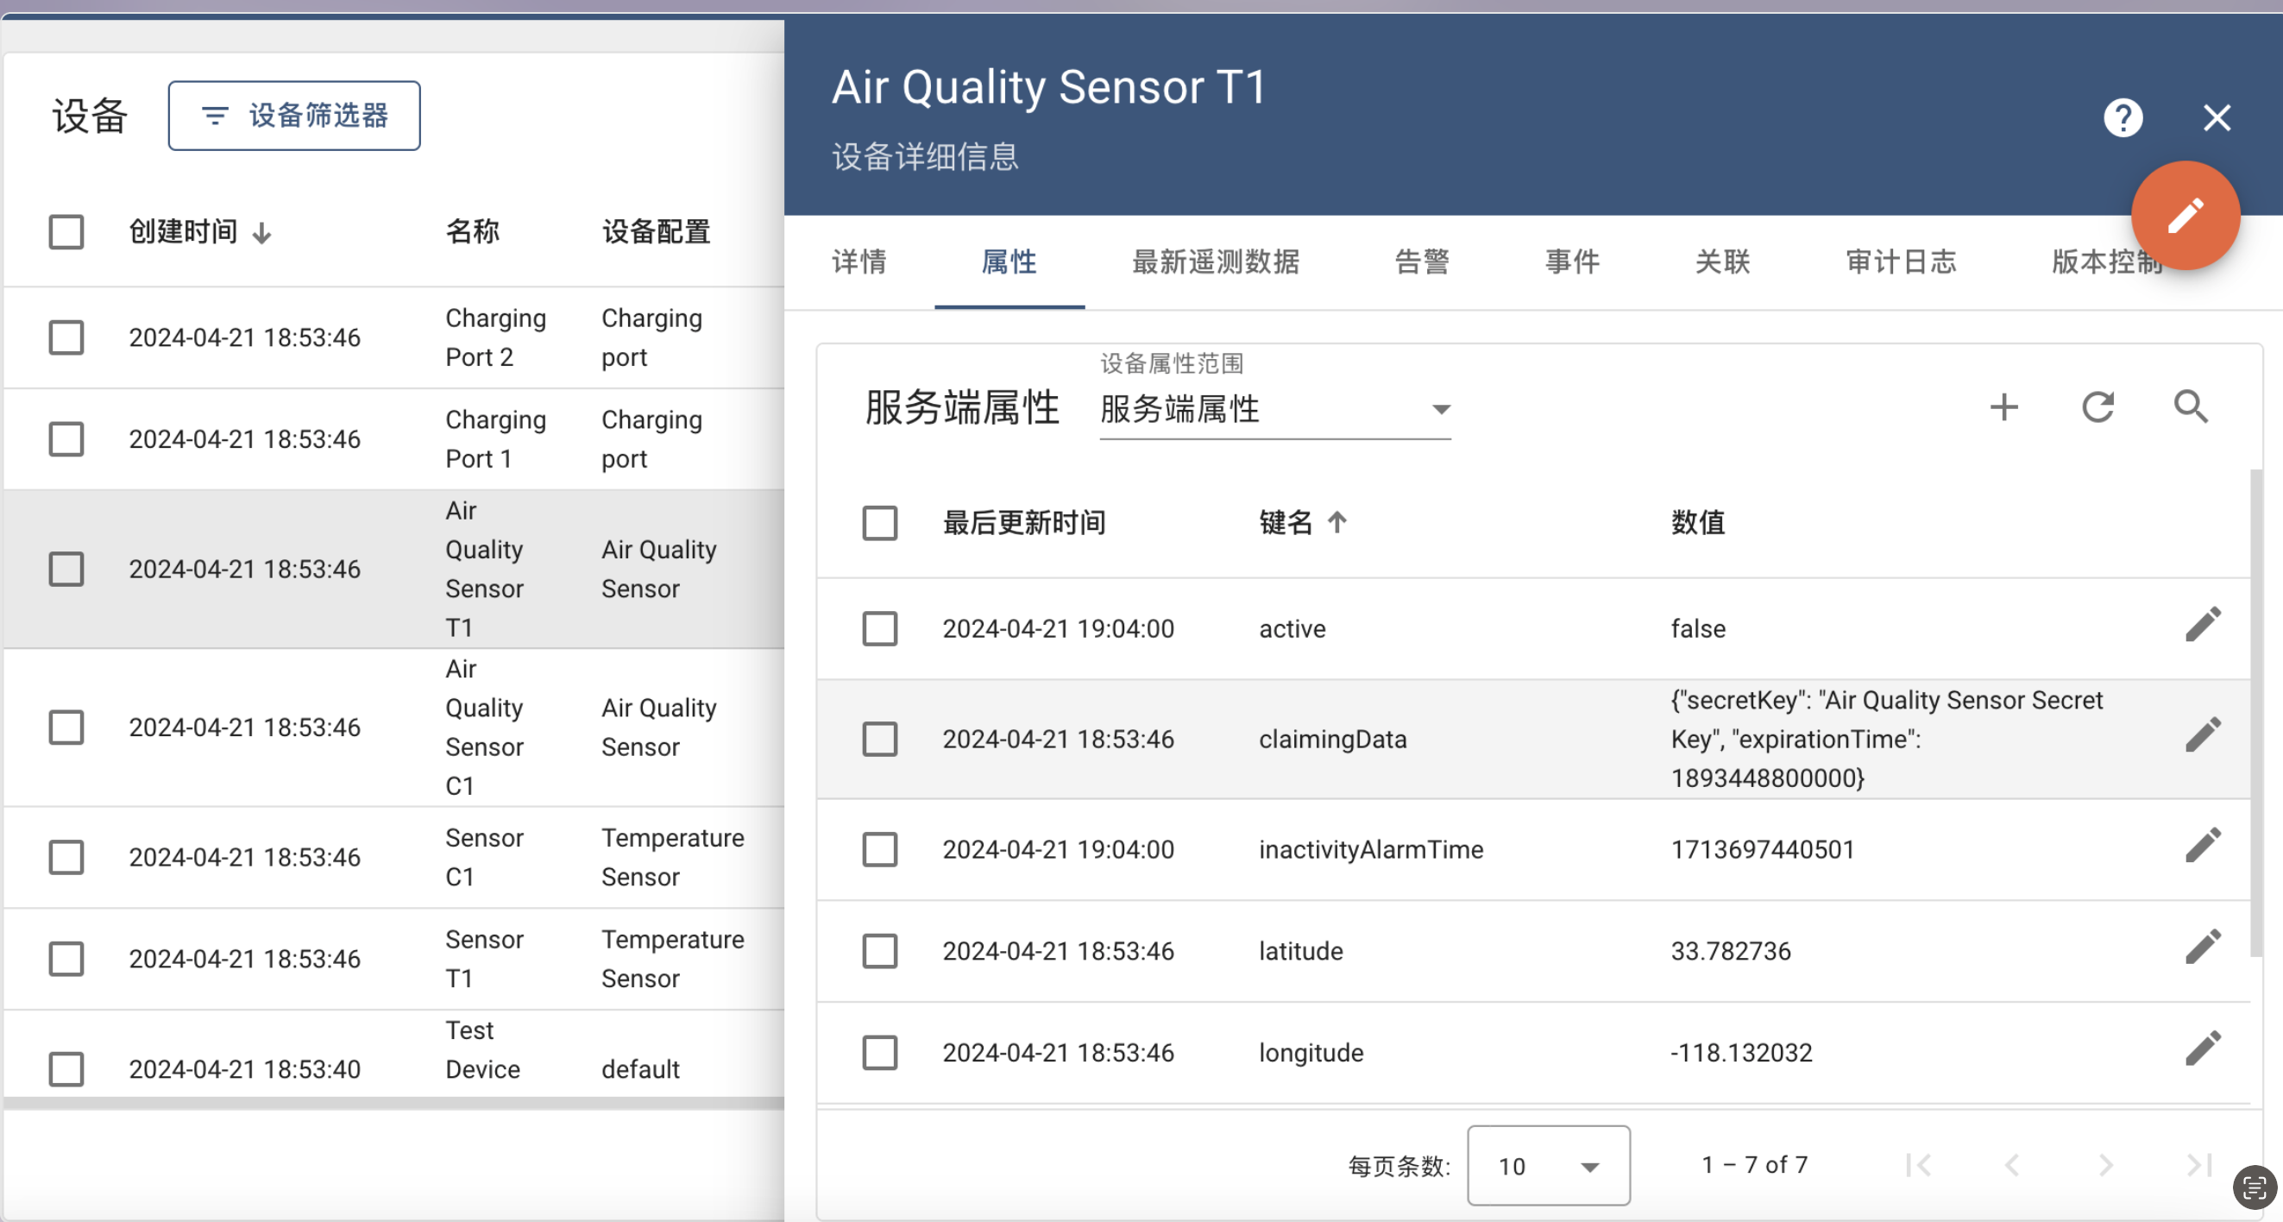
Task: Click the '1713697440501' value cell
Action: click(x=1763, y=850)
